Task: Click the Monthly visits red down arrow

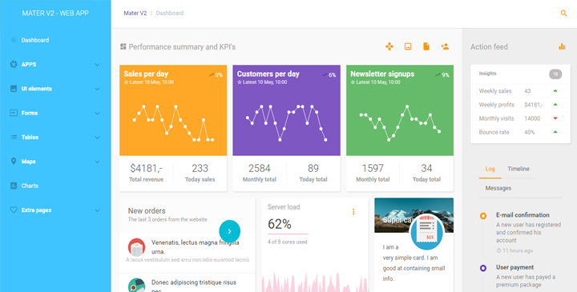Action: click(555, 118)
